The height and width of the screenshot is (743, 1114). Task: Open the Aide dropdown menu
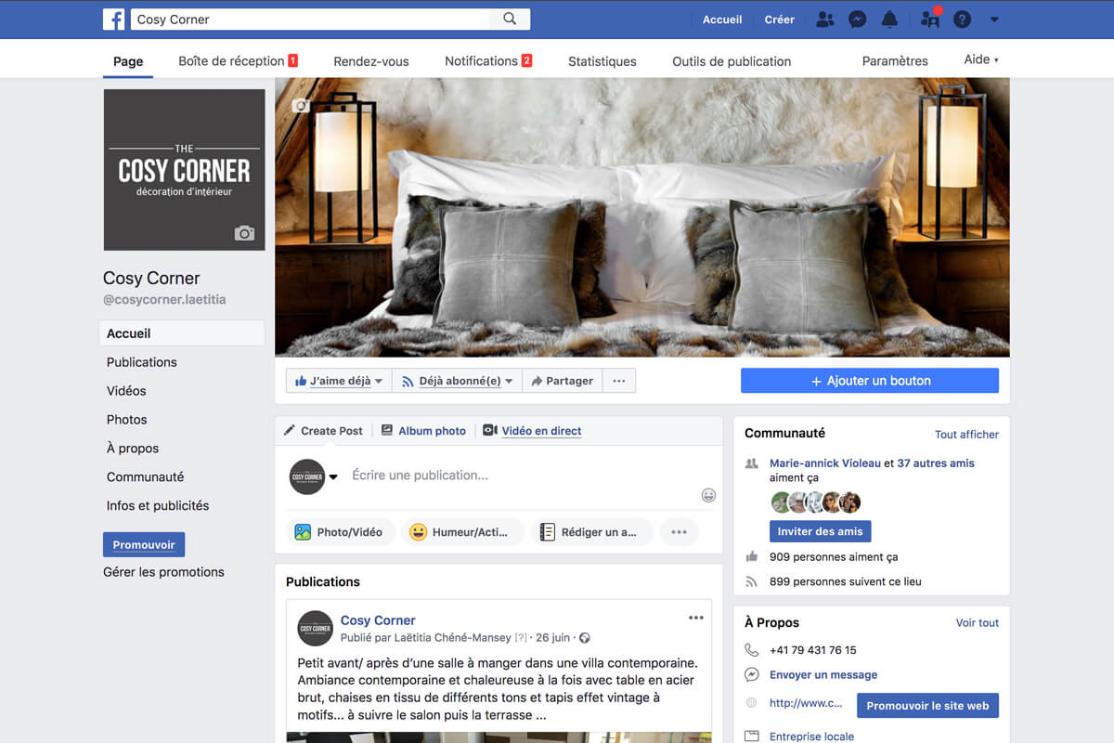tap(980, 60)
